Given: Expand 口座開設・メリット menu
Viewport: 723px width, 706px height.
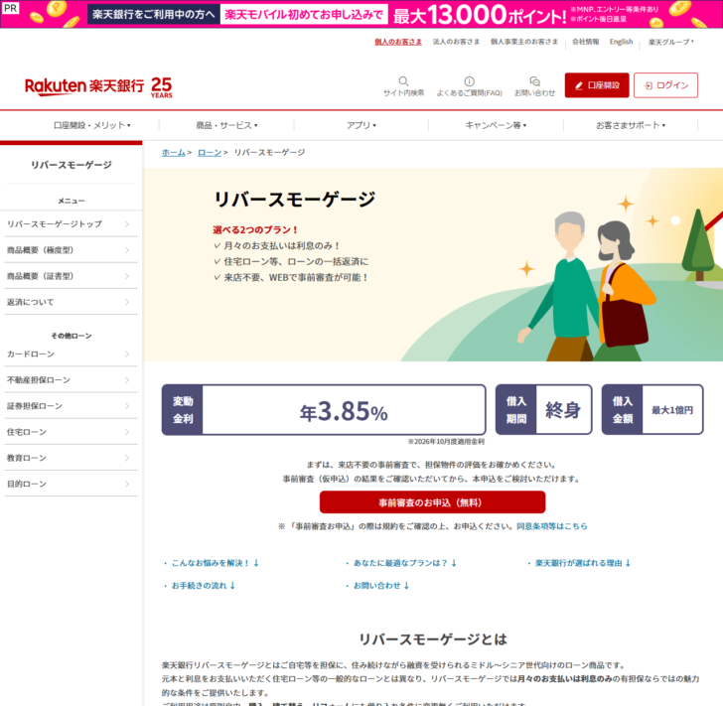Looking at the screenshot, I should (x=91, y=125).
